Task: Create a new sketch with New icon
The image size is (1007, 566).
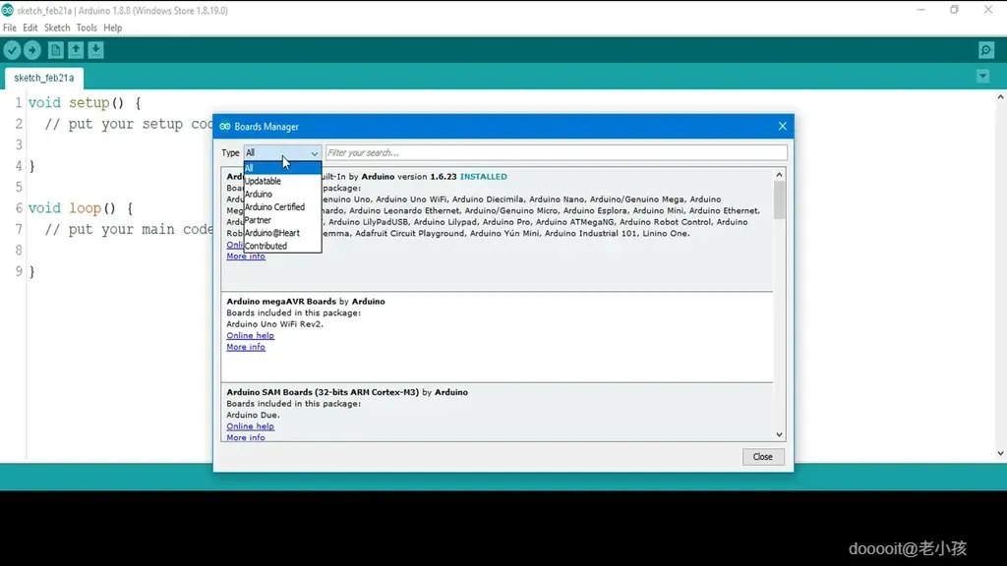Action: coord(56,50)
